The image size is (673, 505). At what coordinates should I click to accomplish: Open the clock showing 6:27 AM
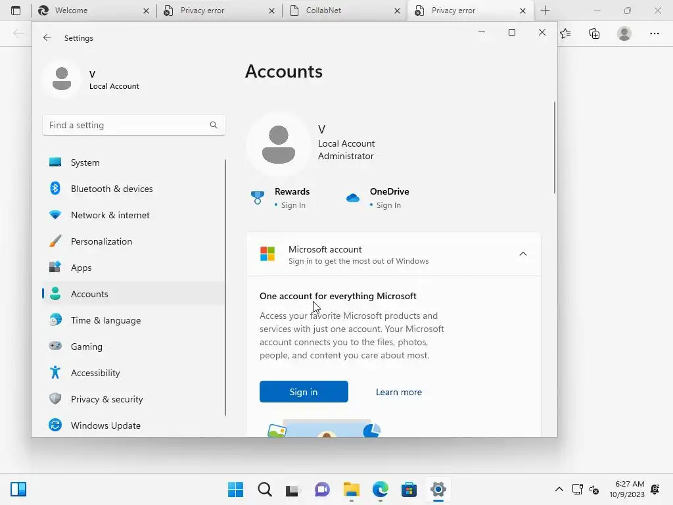(626, 489)
